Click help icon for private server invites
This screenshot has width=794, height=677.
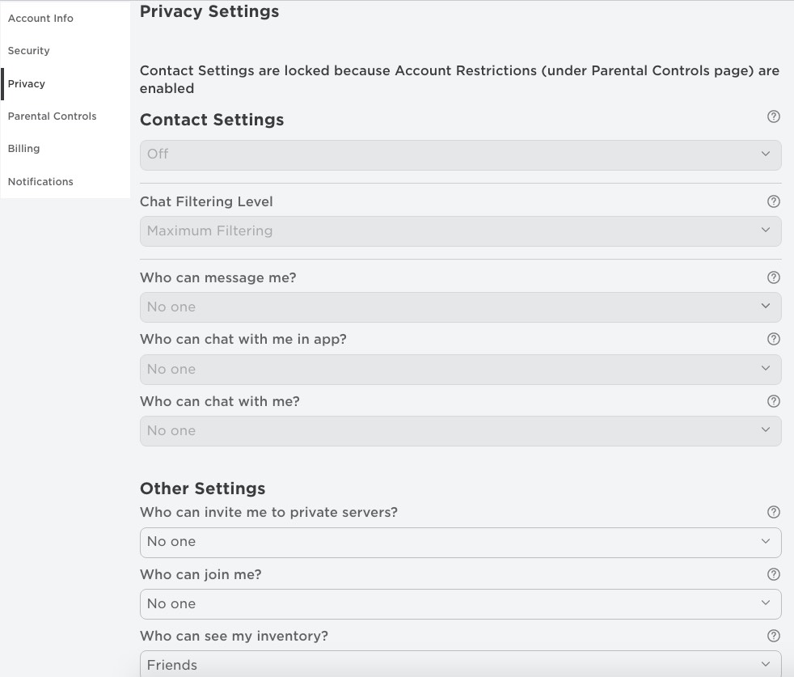(774, 512)
